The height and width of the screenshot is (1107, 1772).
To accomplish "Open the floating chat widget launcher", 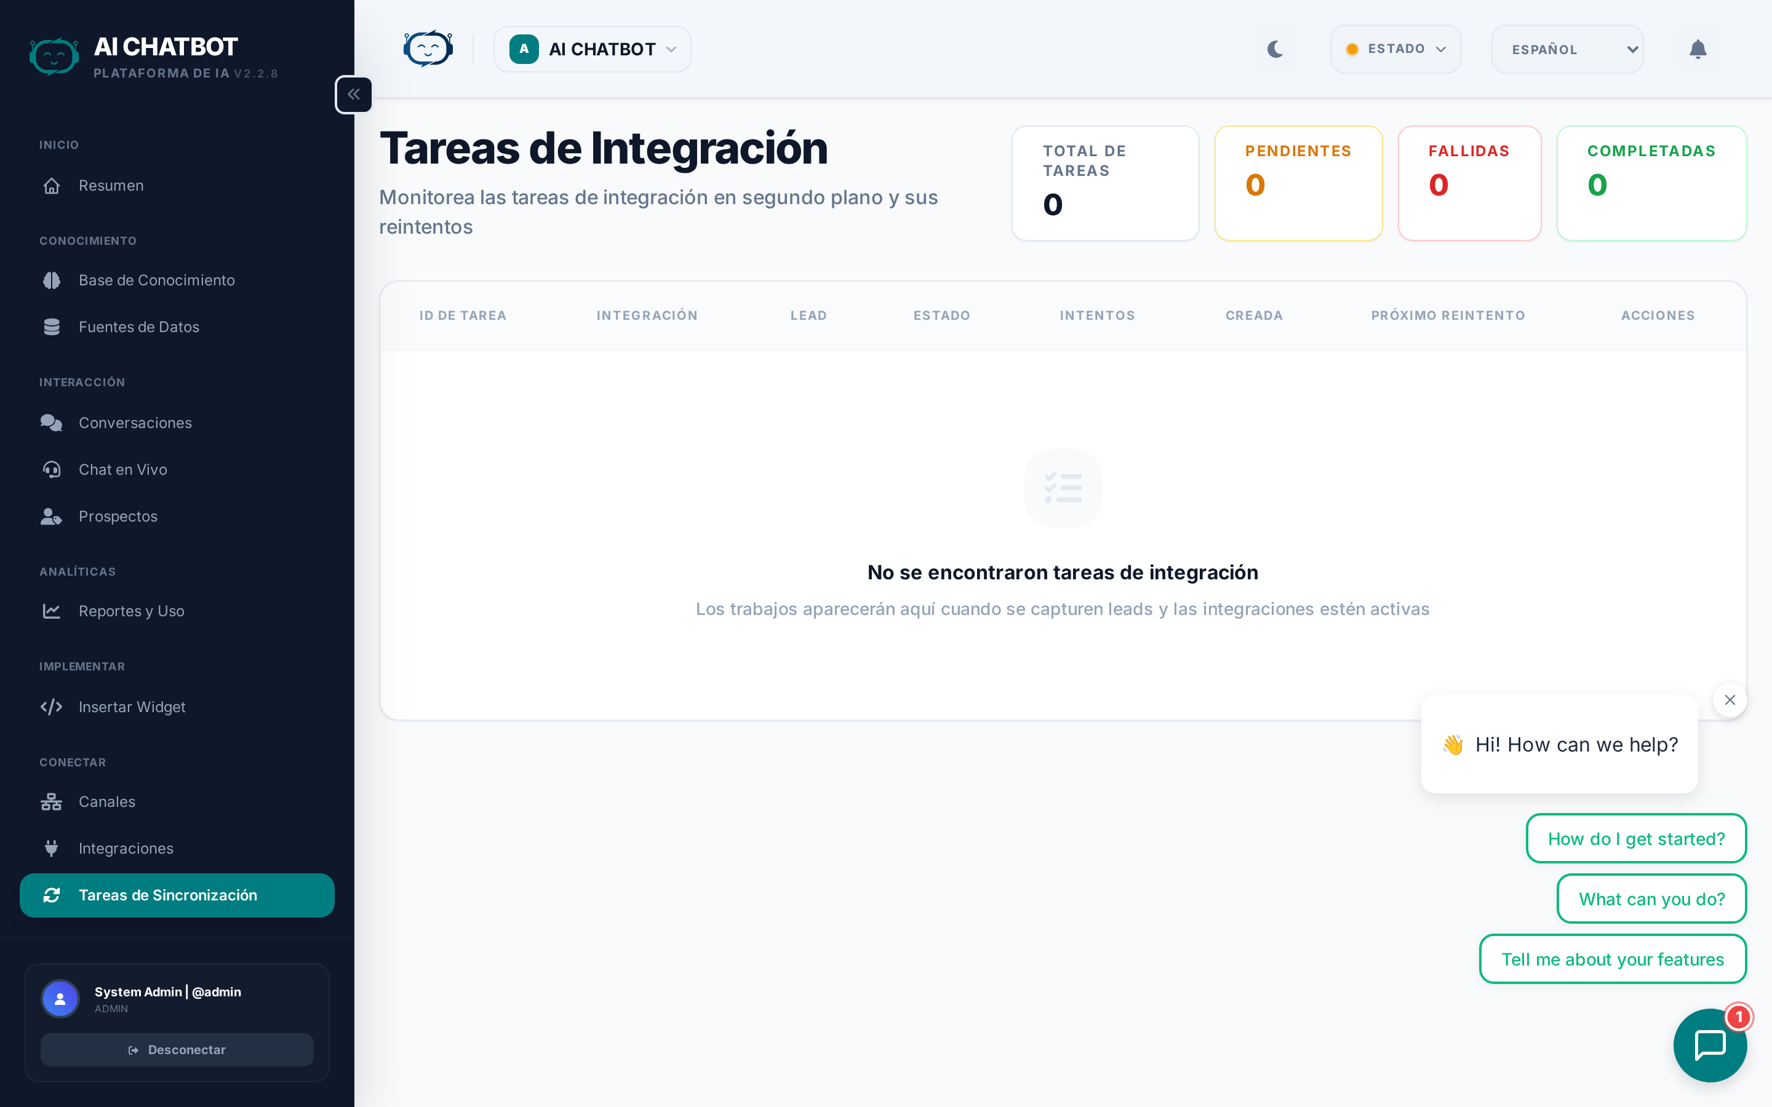I will [x=1709, y=1045].
